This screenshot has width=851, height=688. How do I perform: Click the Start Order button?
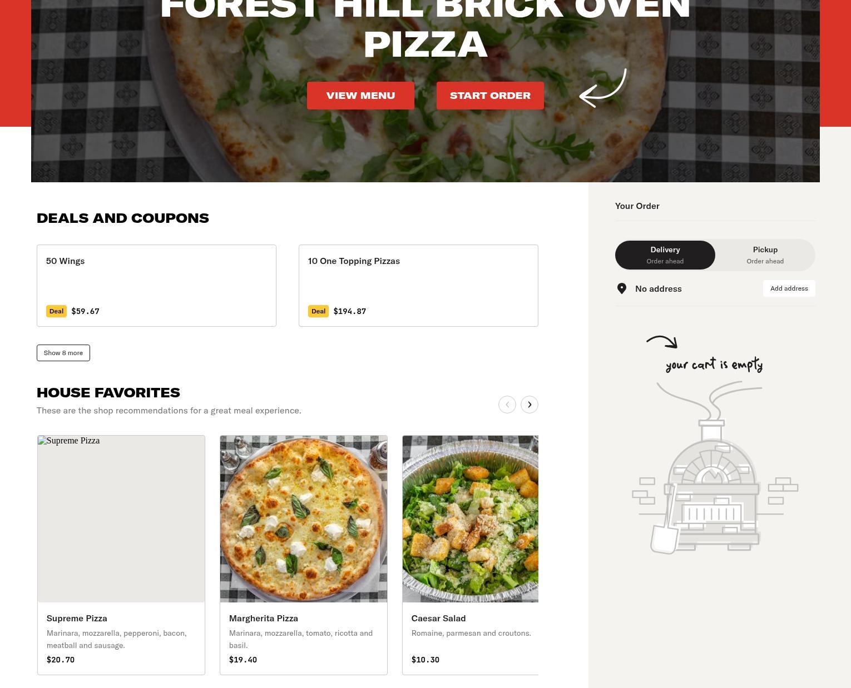[x=490, y=96]
